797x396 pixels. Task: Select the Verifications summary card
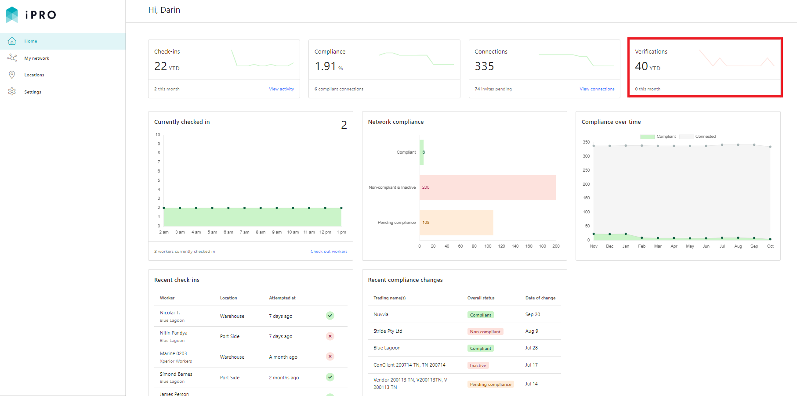[705, 68]
